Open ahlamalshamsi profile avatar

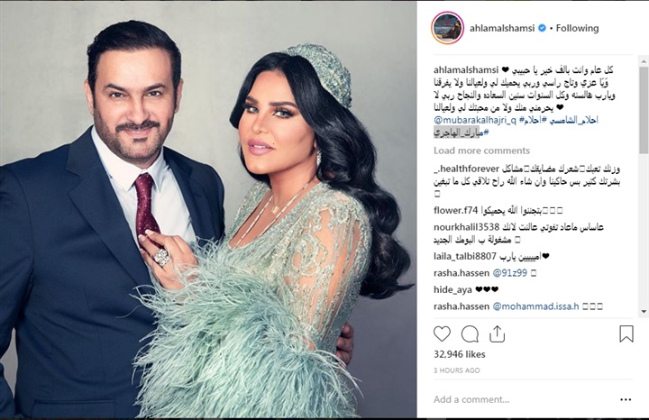[447, 28]
